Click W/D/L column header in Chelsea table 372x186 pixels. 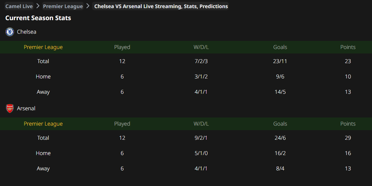pos(201,47)
